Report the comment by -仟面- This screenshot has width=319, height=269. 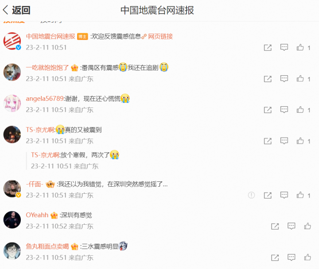click(x=252, y=195)
